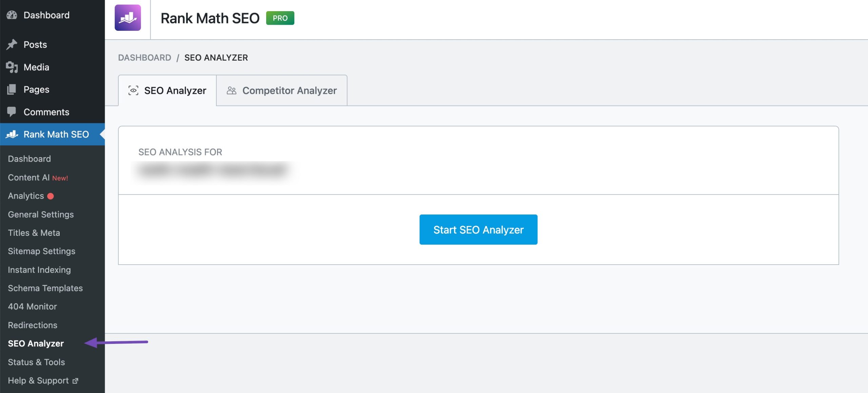Open the 404 Monitor page
Screen dimensions: 868x393
point(32,306)
